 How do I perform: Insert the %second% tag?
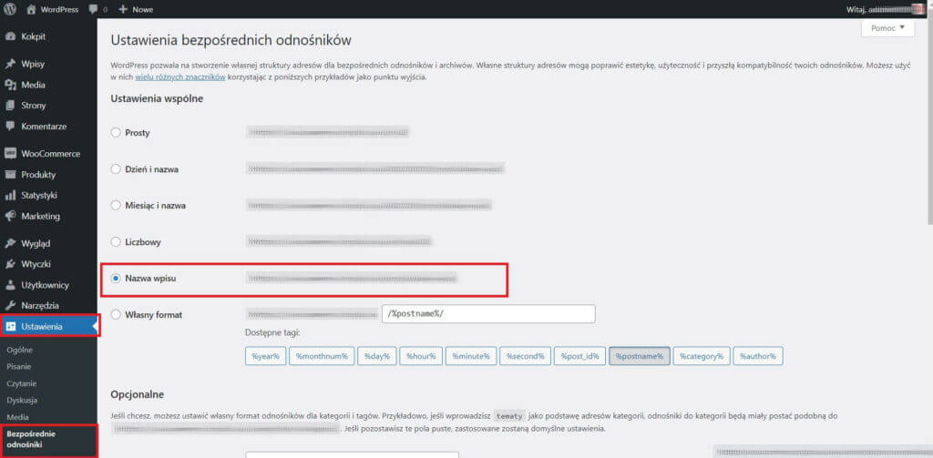526,356
